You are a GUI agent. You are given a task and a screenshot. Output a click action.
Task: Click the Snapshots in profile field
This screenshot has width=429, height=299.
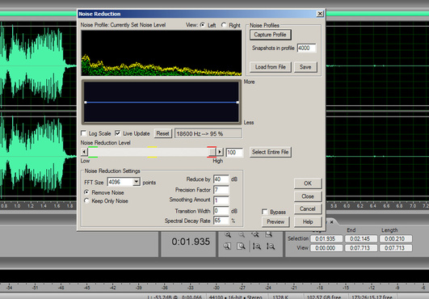(306, 48)
